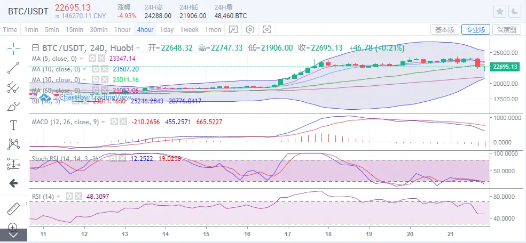Image resolution: width=526 pixels, height=243 pixels.
Task: Collapse the left drawing toolbar handle
Action: (27, 203)
